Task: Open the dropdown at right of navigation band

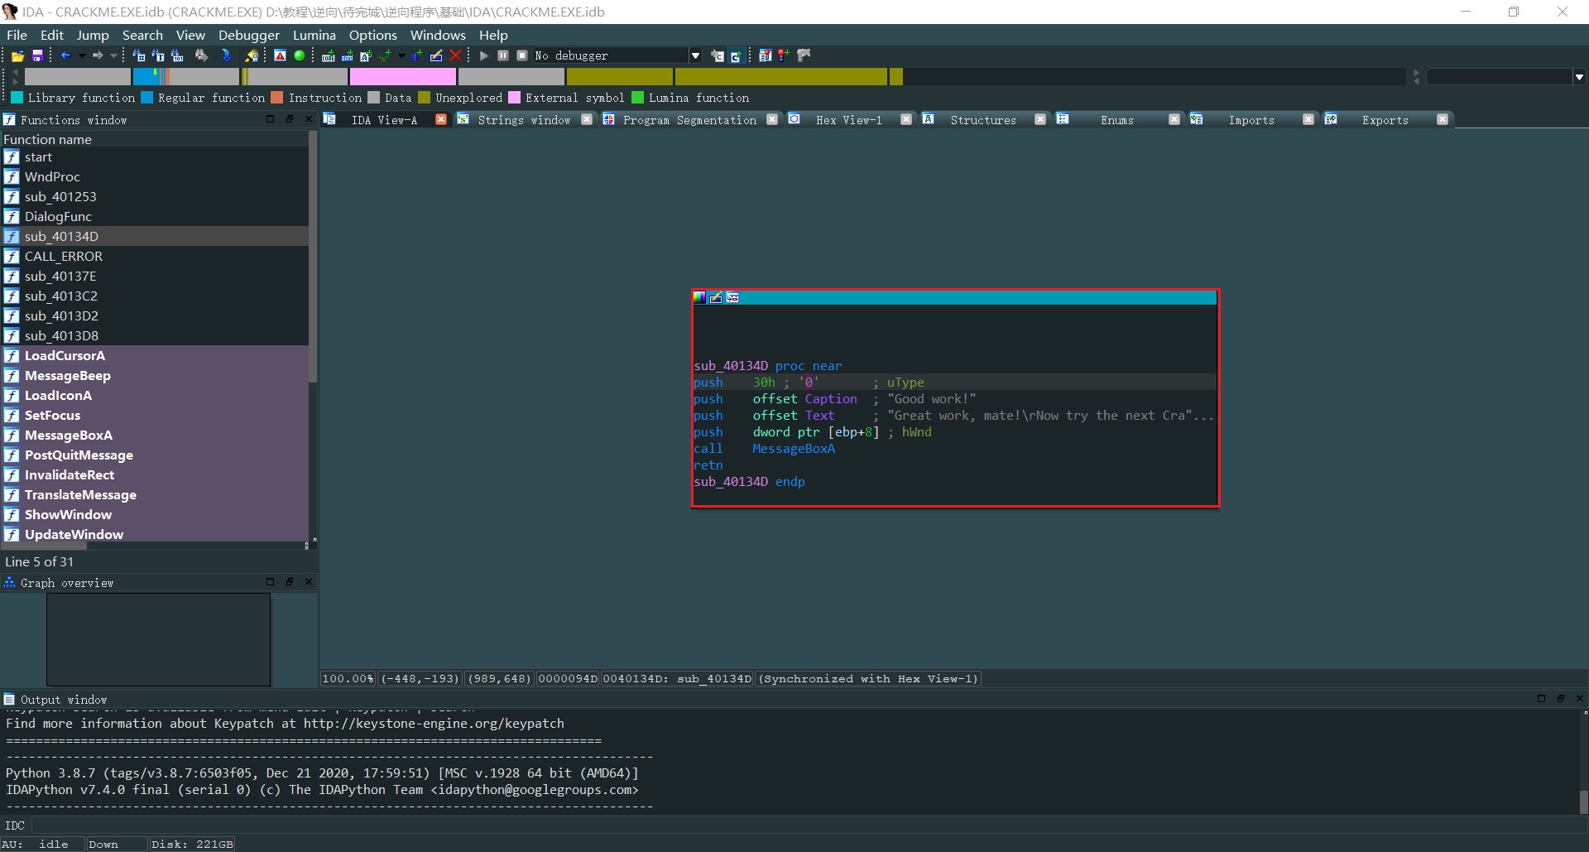Action: pos(1579,77)
